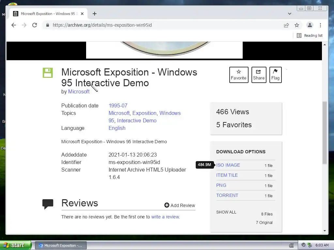Go back using browser back arrow
Viewport: 334px width, 250px height.
[x=14, y=25]
